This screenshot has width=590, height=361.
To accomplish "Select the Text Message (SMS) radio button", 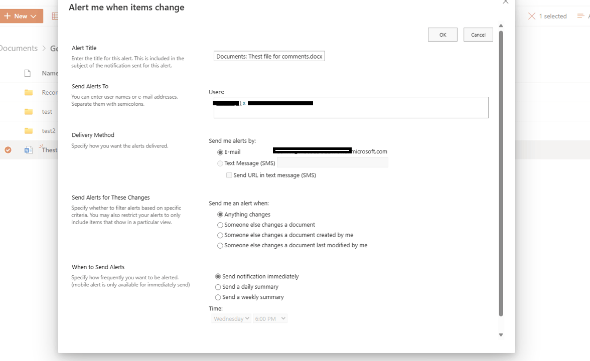I will [220, 163].
